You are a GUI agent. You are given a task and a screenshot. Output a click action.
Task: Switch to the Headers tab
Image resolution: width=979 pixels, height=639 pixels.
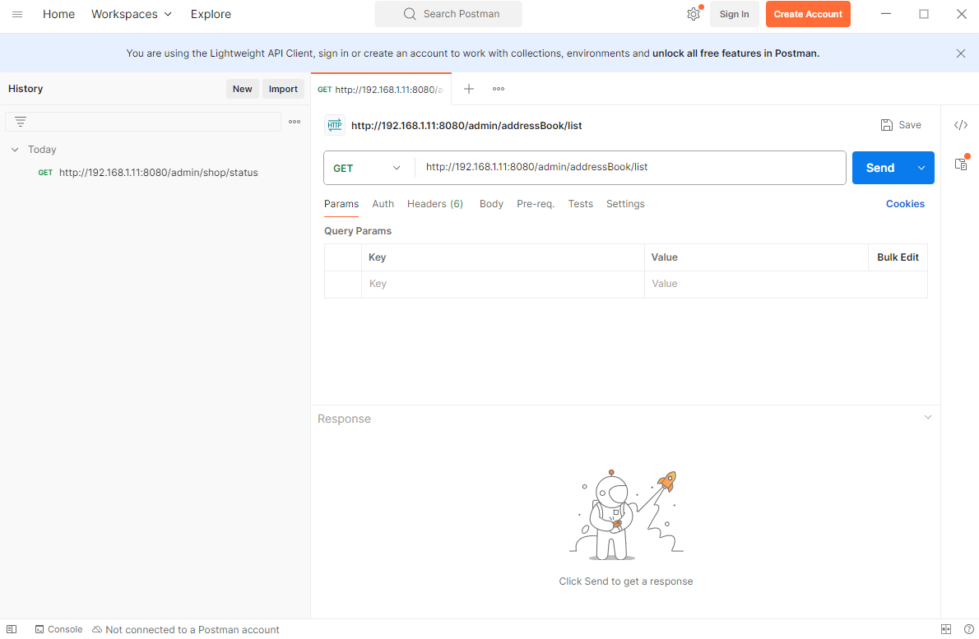tap(434, 203)
